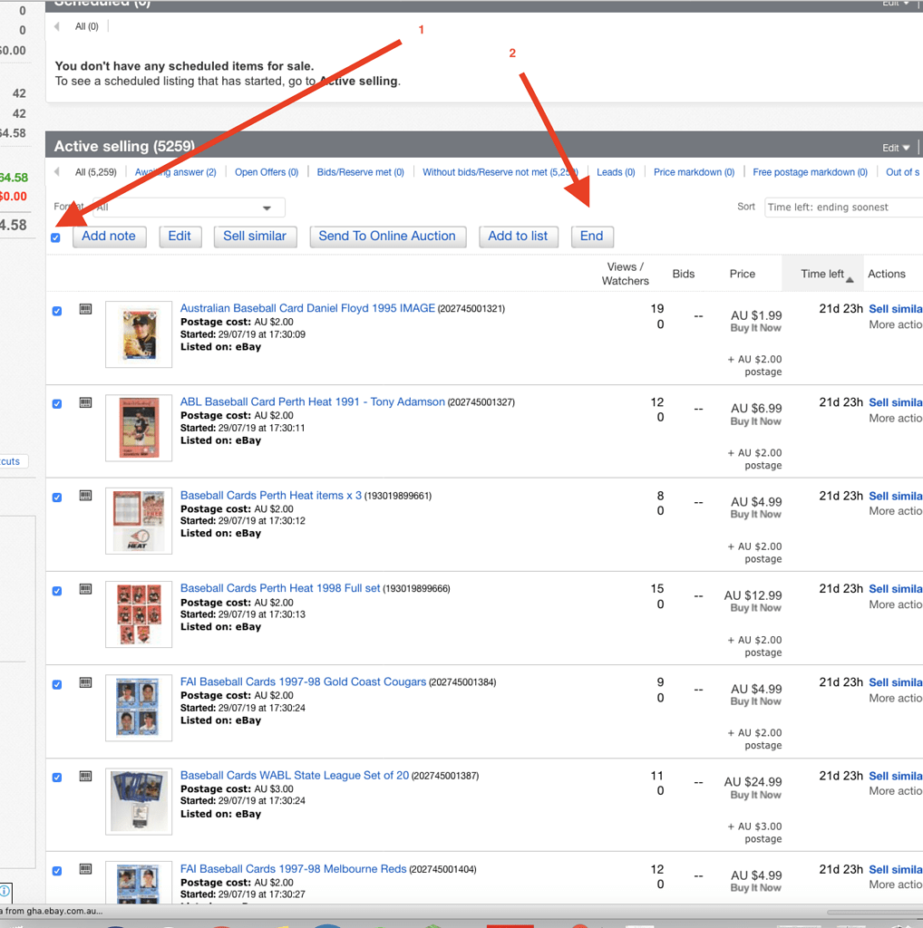Open WABL State League Set of 20 link
Viewport: 923px width, 928px height.
pos(295,776)
